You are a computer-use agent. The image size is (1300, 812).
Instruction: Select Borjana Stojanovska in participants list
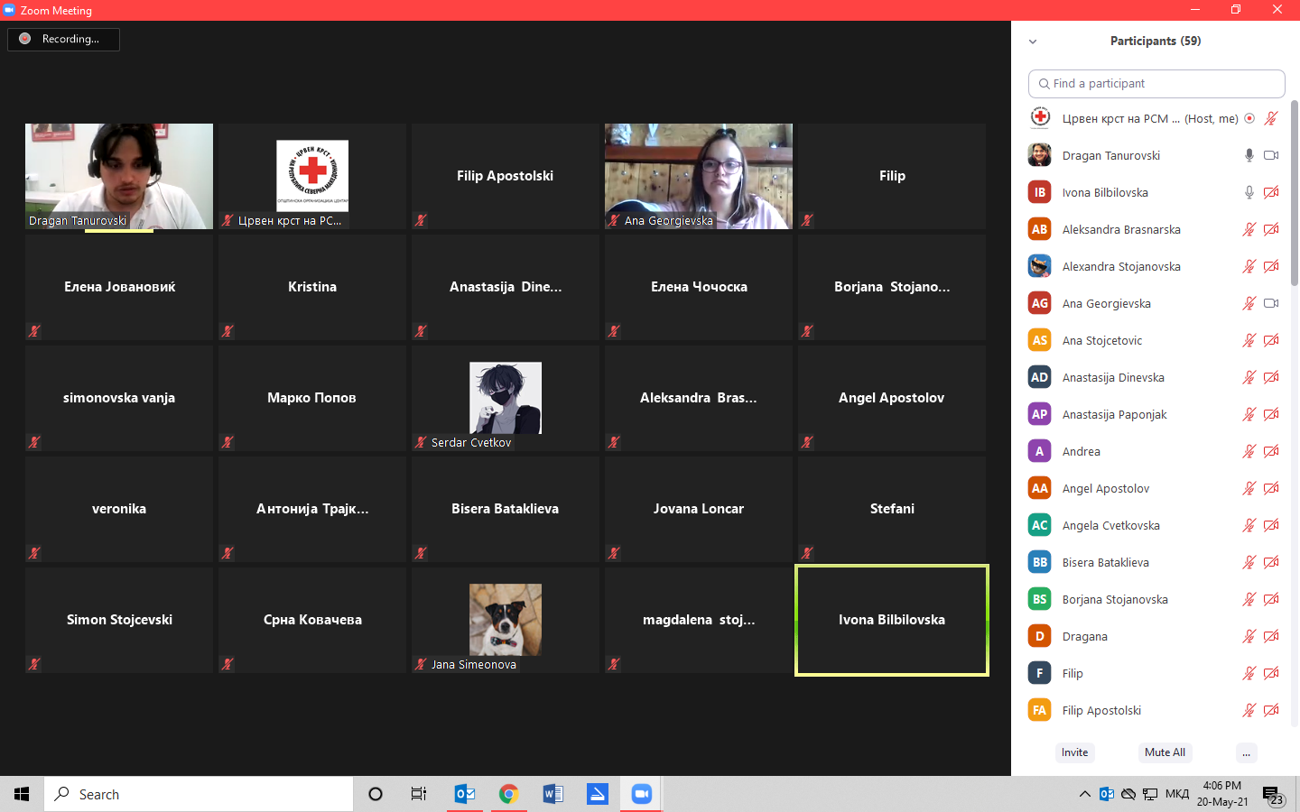1115,599
